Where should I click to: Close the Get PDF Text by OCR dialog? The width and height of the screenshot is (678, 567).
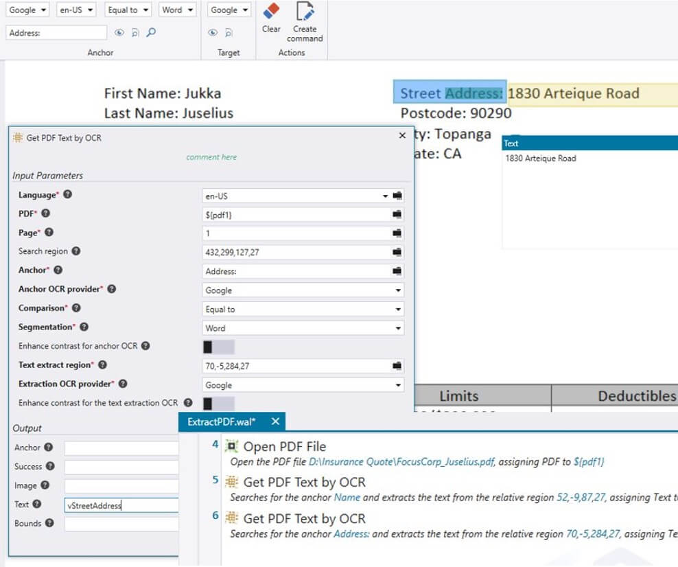[402, 136]
